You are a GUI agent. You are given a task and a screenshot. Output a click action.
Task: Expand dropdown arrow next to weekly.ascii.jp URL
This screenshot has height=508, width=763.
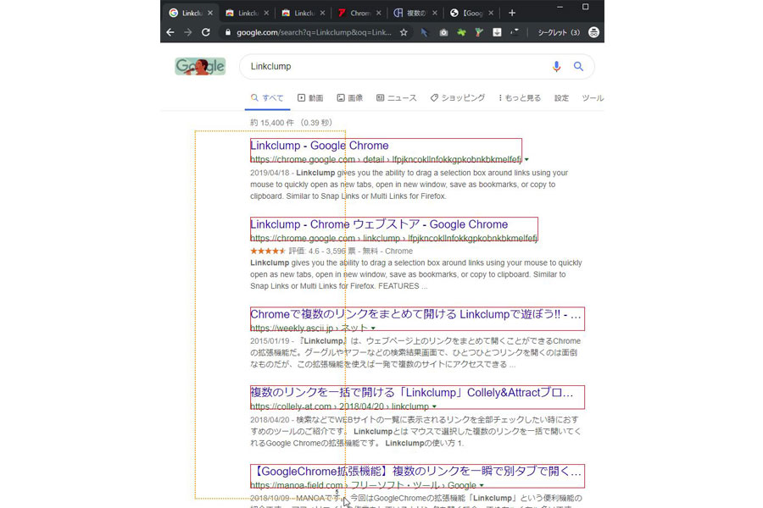tap(373, 329)
